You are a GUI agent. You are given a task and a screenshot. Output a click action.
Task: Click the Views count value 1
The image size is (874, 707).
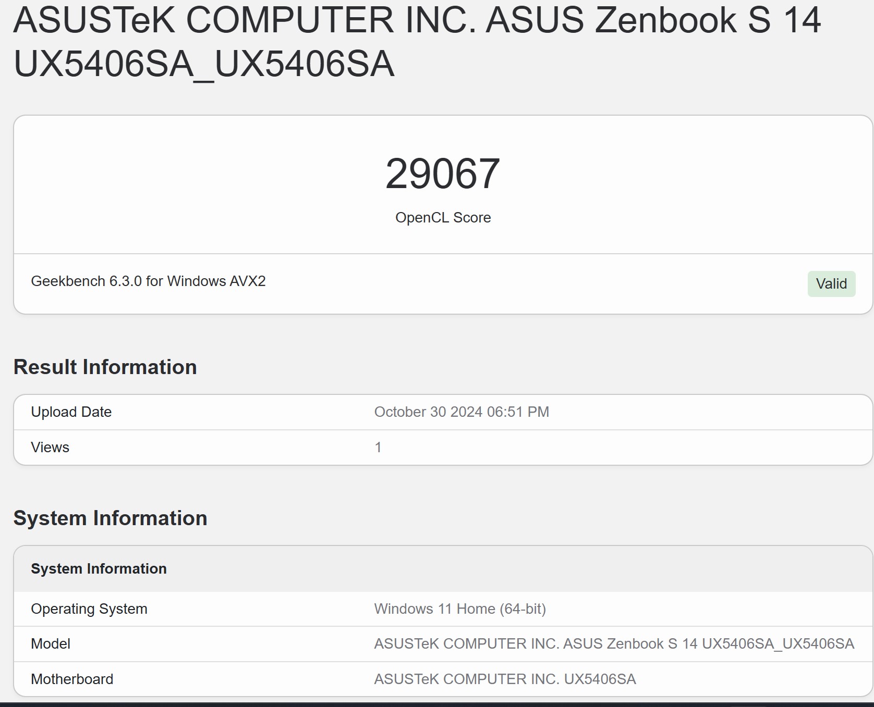[378, 448]
